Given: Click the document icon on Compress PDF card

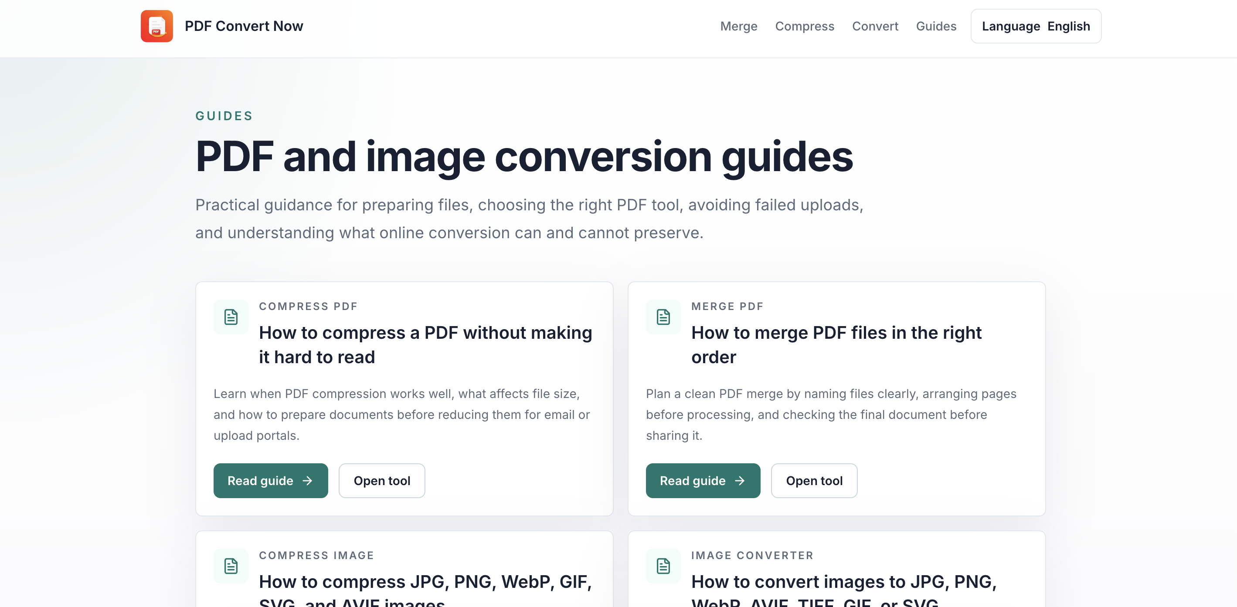Looking at the screenshot, I should pos(231,317).
